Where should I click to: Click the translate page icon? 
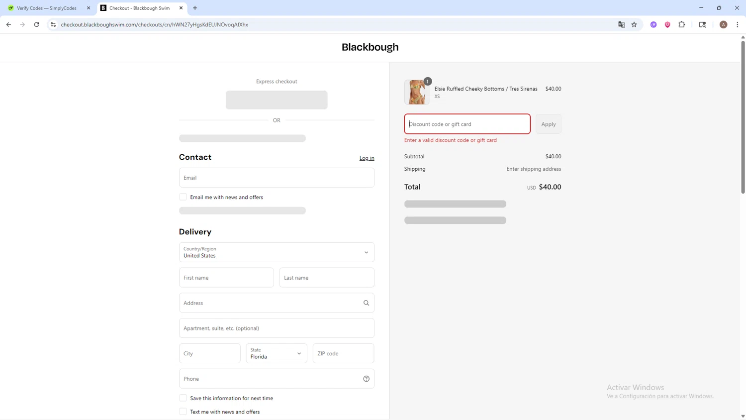pos(621,24)
